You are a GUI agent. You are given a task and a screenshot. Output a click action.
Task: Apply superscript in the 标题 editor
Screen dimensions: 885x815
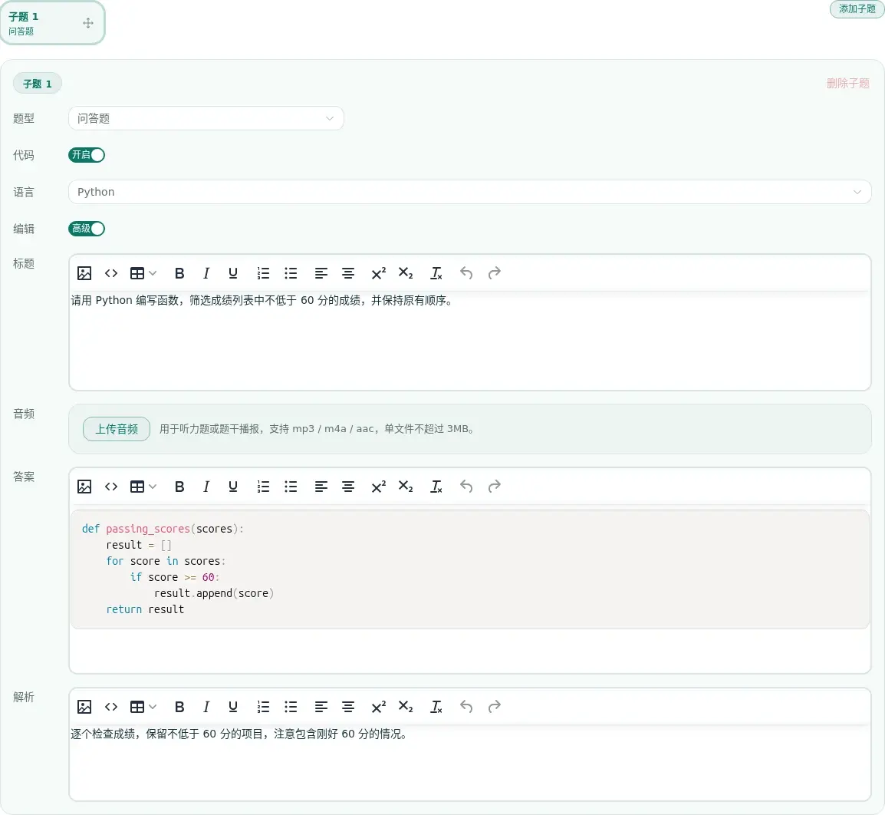click(x=378, y=273)
